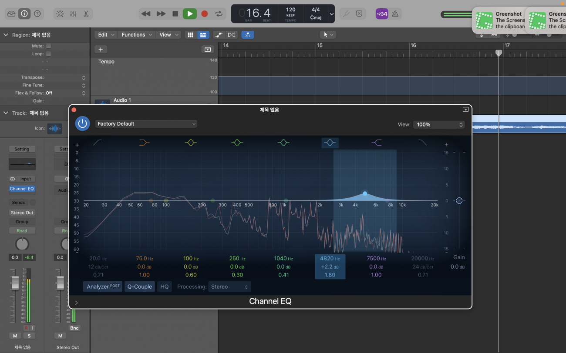Enable the region Mute checkbox
The width and height of the screenshot is (566, 353).
click(48, 46)
